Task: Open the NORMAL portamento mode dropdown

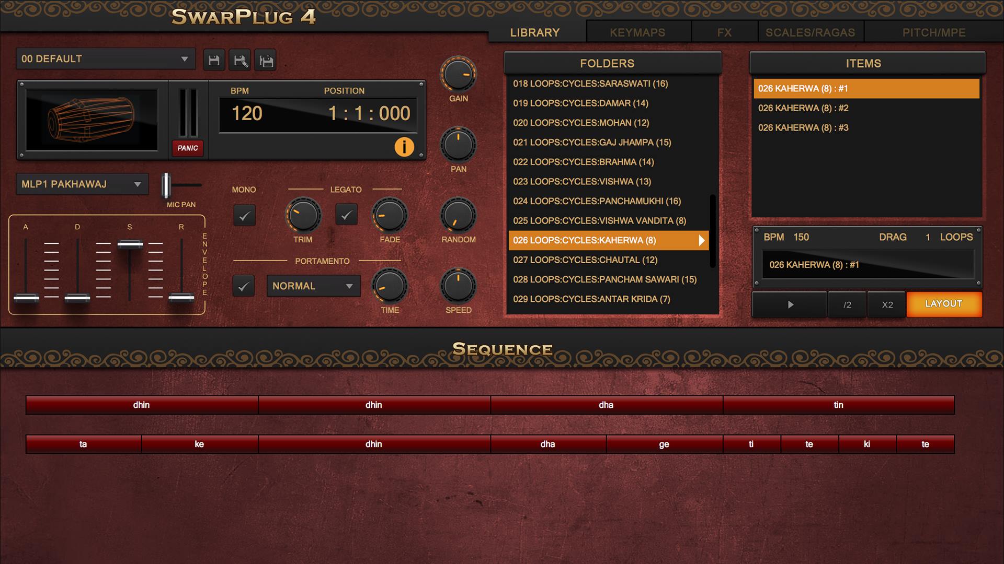Action: point(313,286)
